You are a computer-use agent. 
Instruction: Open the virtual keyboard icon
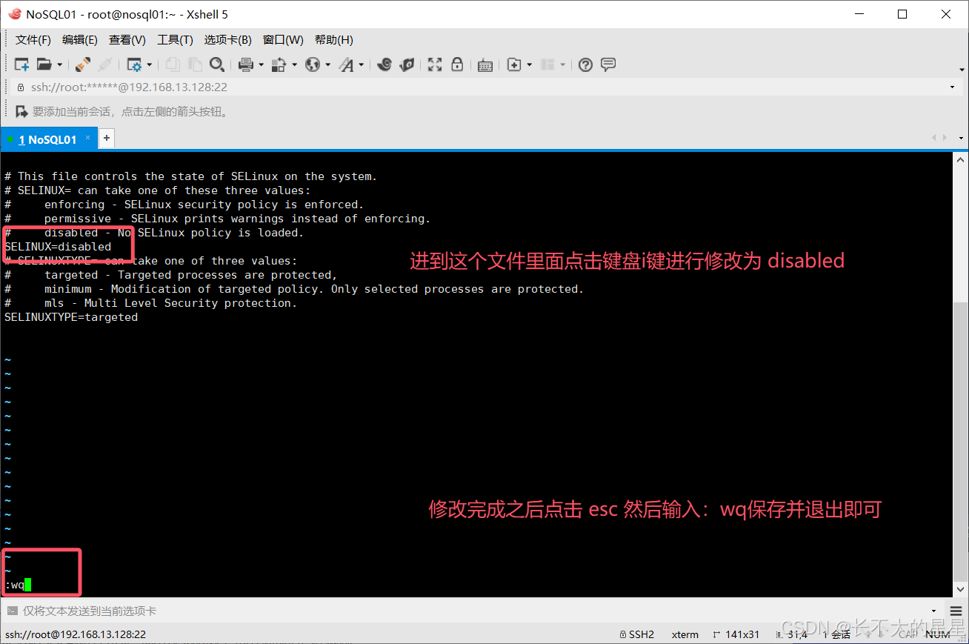point(485,65)
